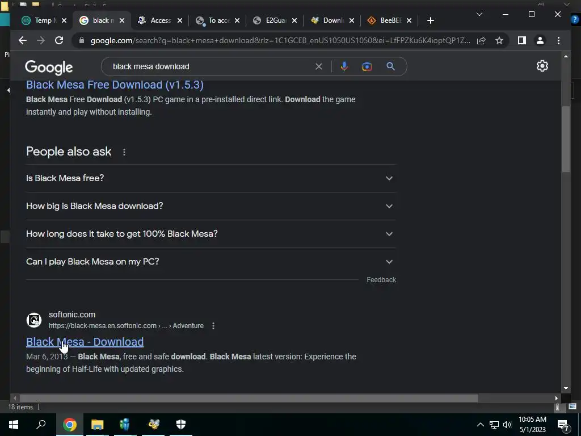Open 'Black Mesa Free Download (v1.5.3)' link
This screenshot has height=436, width=581.
tap(115, 85)
